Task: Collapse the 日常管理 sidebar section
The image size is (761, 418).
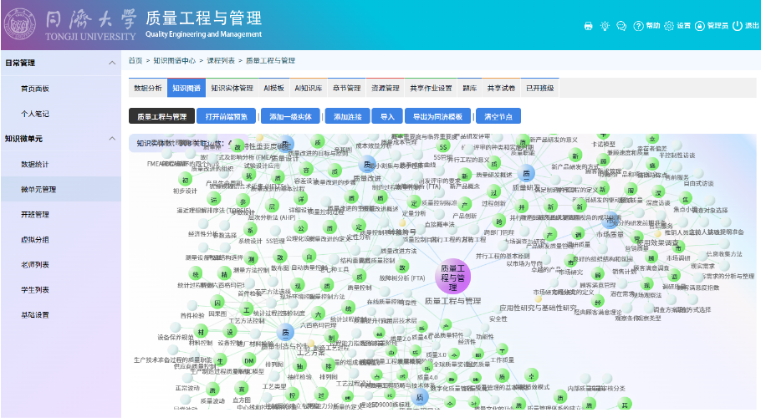Action: [x=112, y=63]
